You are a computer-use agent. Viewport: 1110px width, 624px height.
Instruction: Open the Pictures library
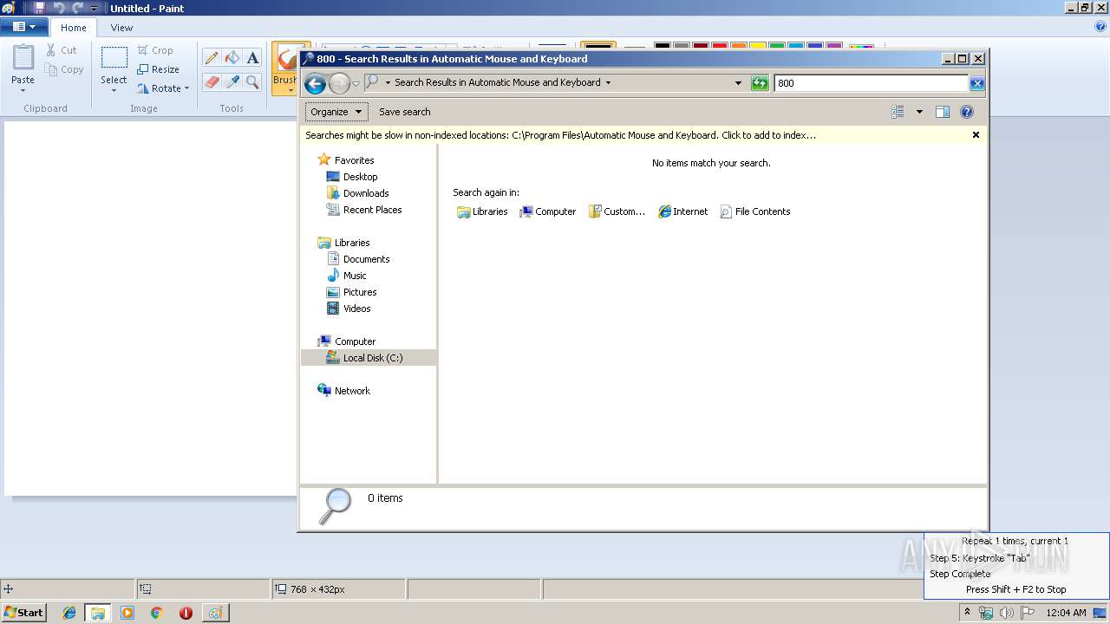point(351,292)
